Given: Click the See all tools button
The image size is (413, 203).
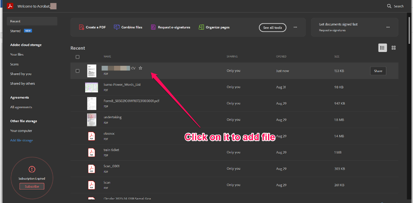Looking at the screenshot, I should tap(272, 27).
